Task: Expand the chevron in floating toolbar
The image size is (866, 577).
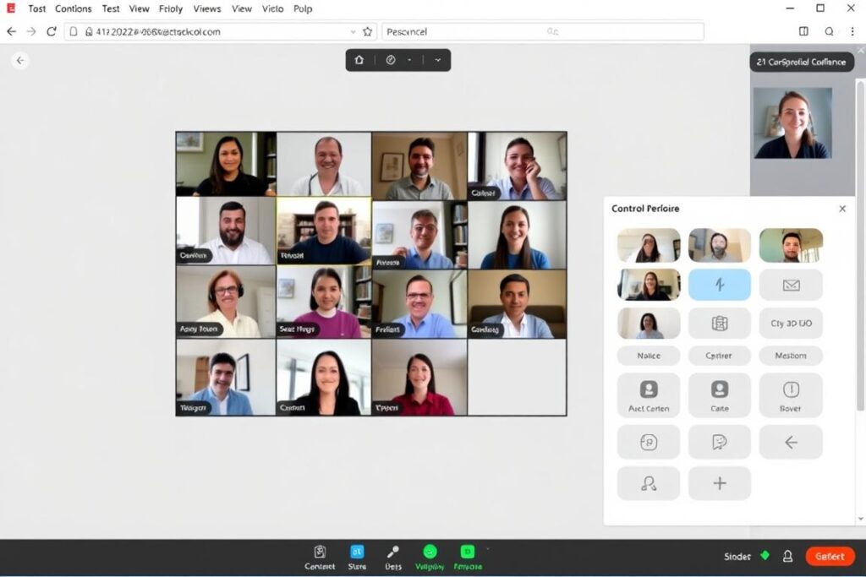Action: 438,60
